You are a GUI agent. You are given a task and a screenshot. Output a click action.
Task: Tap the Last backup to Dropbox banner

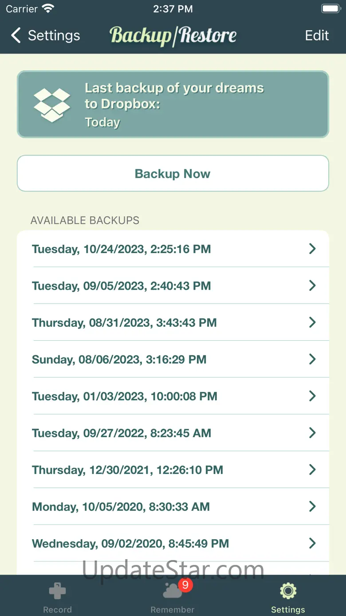click(173, 104)
